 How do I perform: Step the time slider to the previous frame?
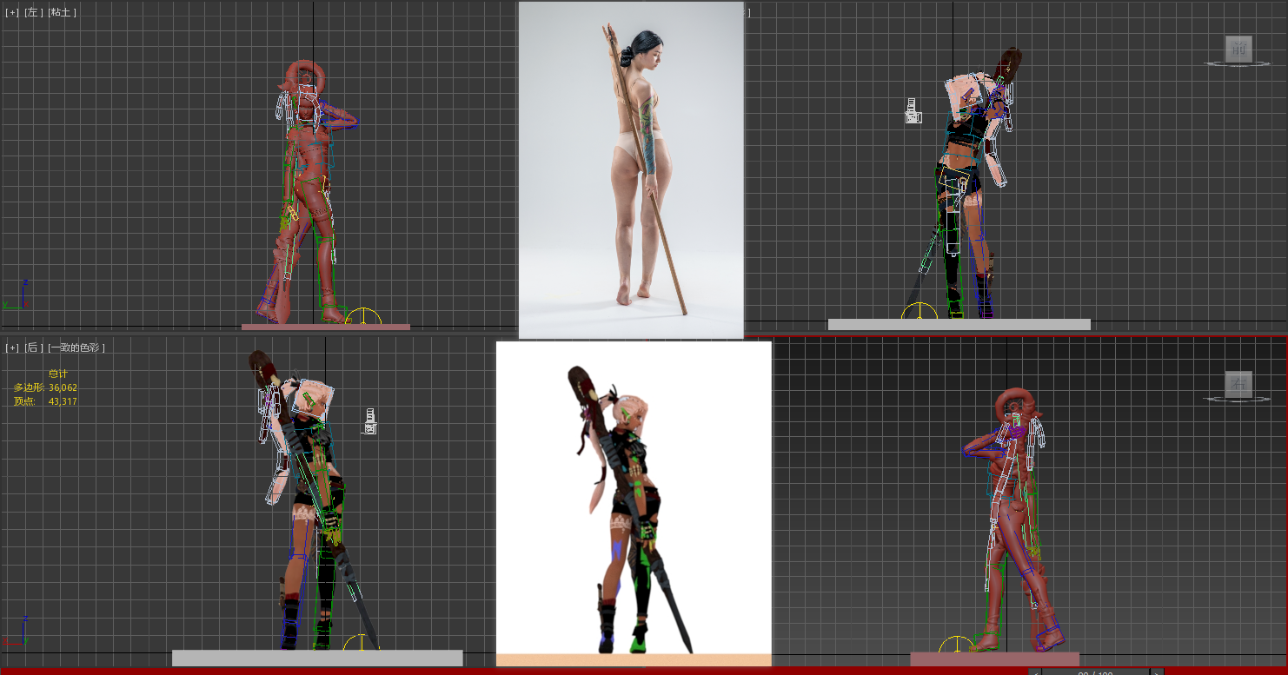1035,672
